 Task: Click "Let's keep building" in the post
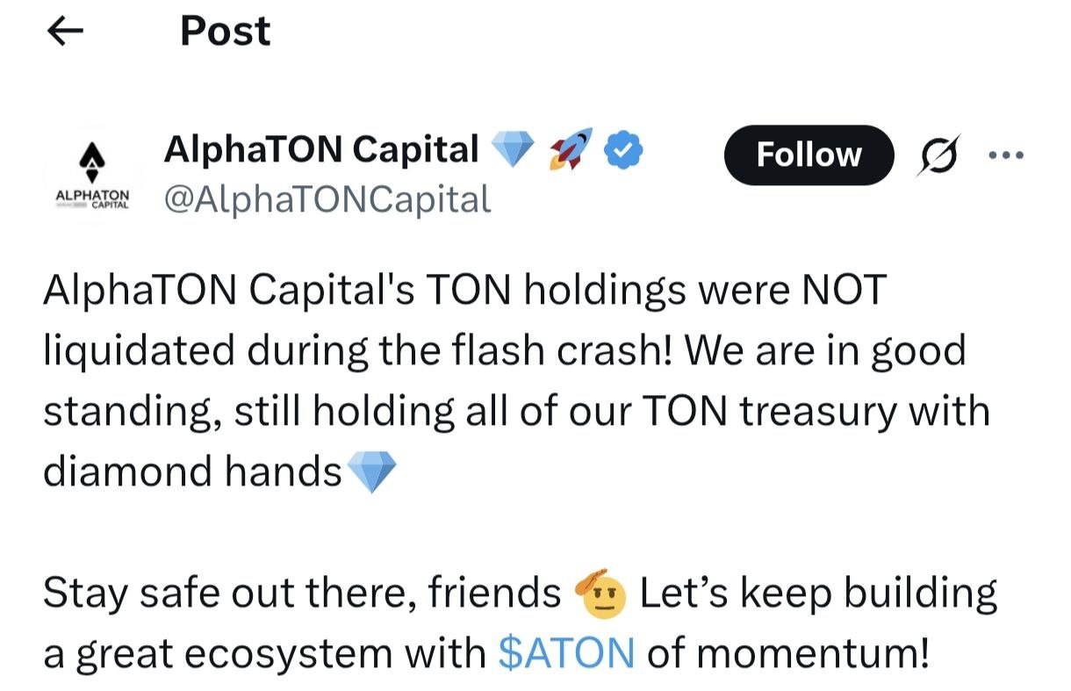tap(818, 594)
